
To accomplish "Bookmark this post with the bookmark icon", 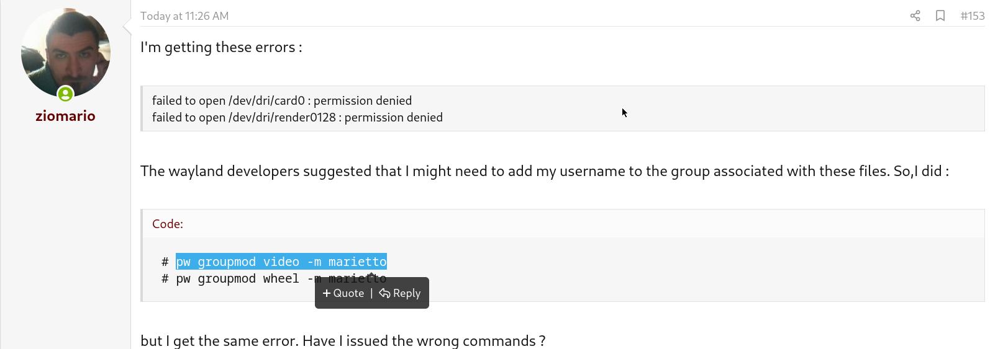I will tap(940, 16).
